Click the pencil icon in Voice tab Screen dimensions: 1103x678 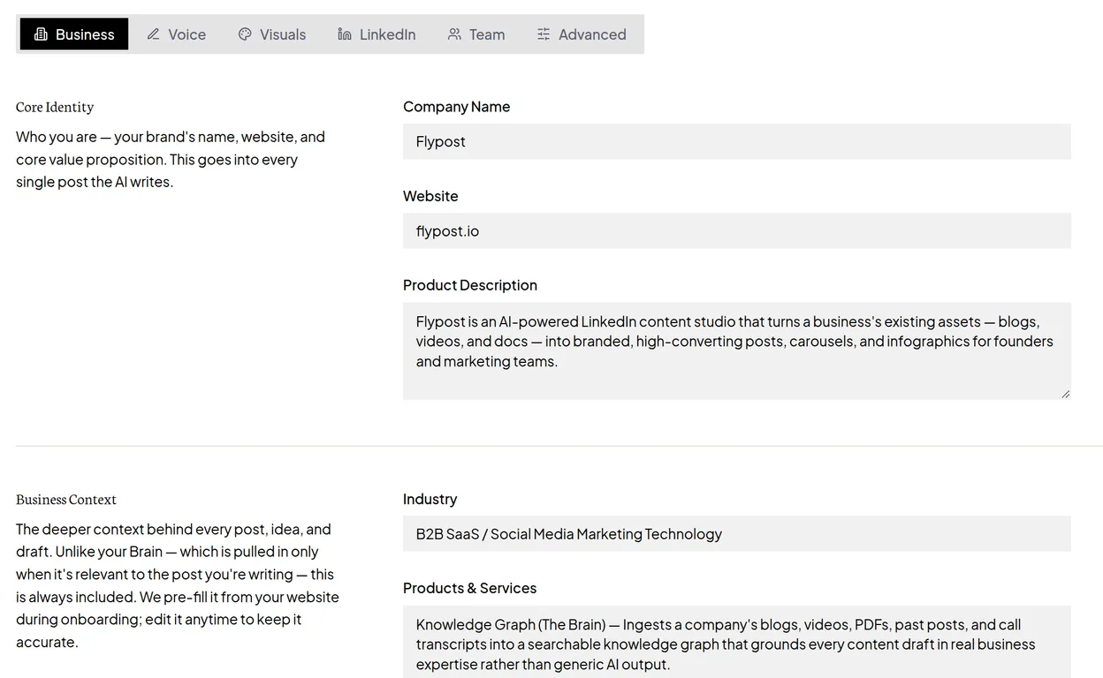pyautogui.click(x=153, y=34)
